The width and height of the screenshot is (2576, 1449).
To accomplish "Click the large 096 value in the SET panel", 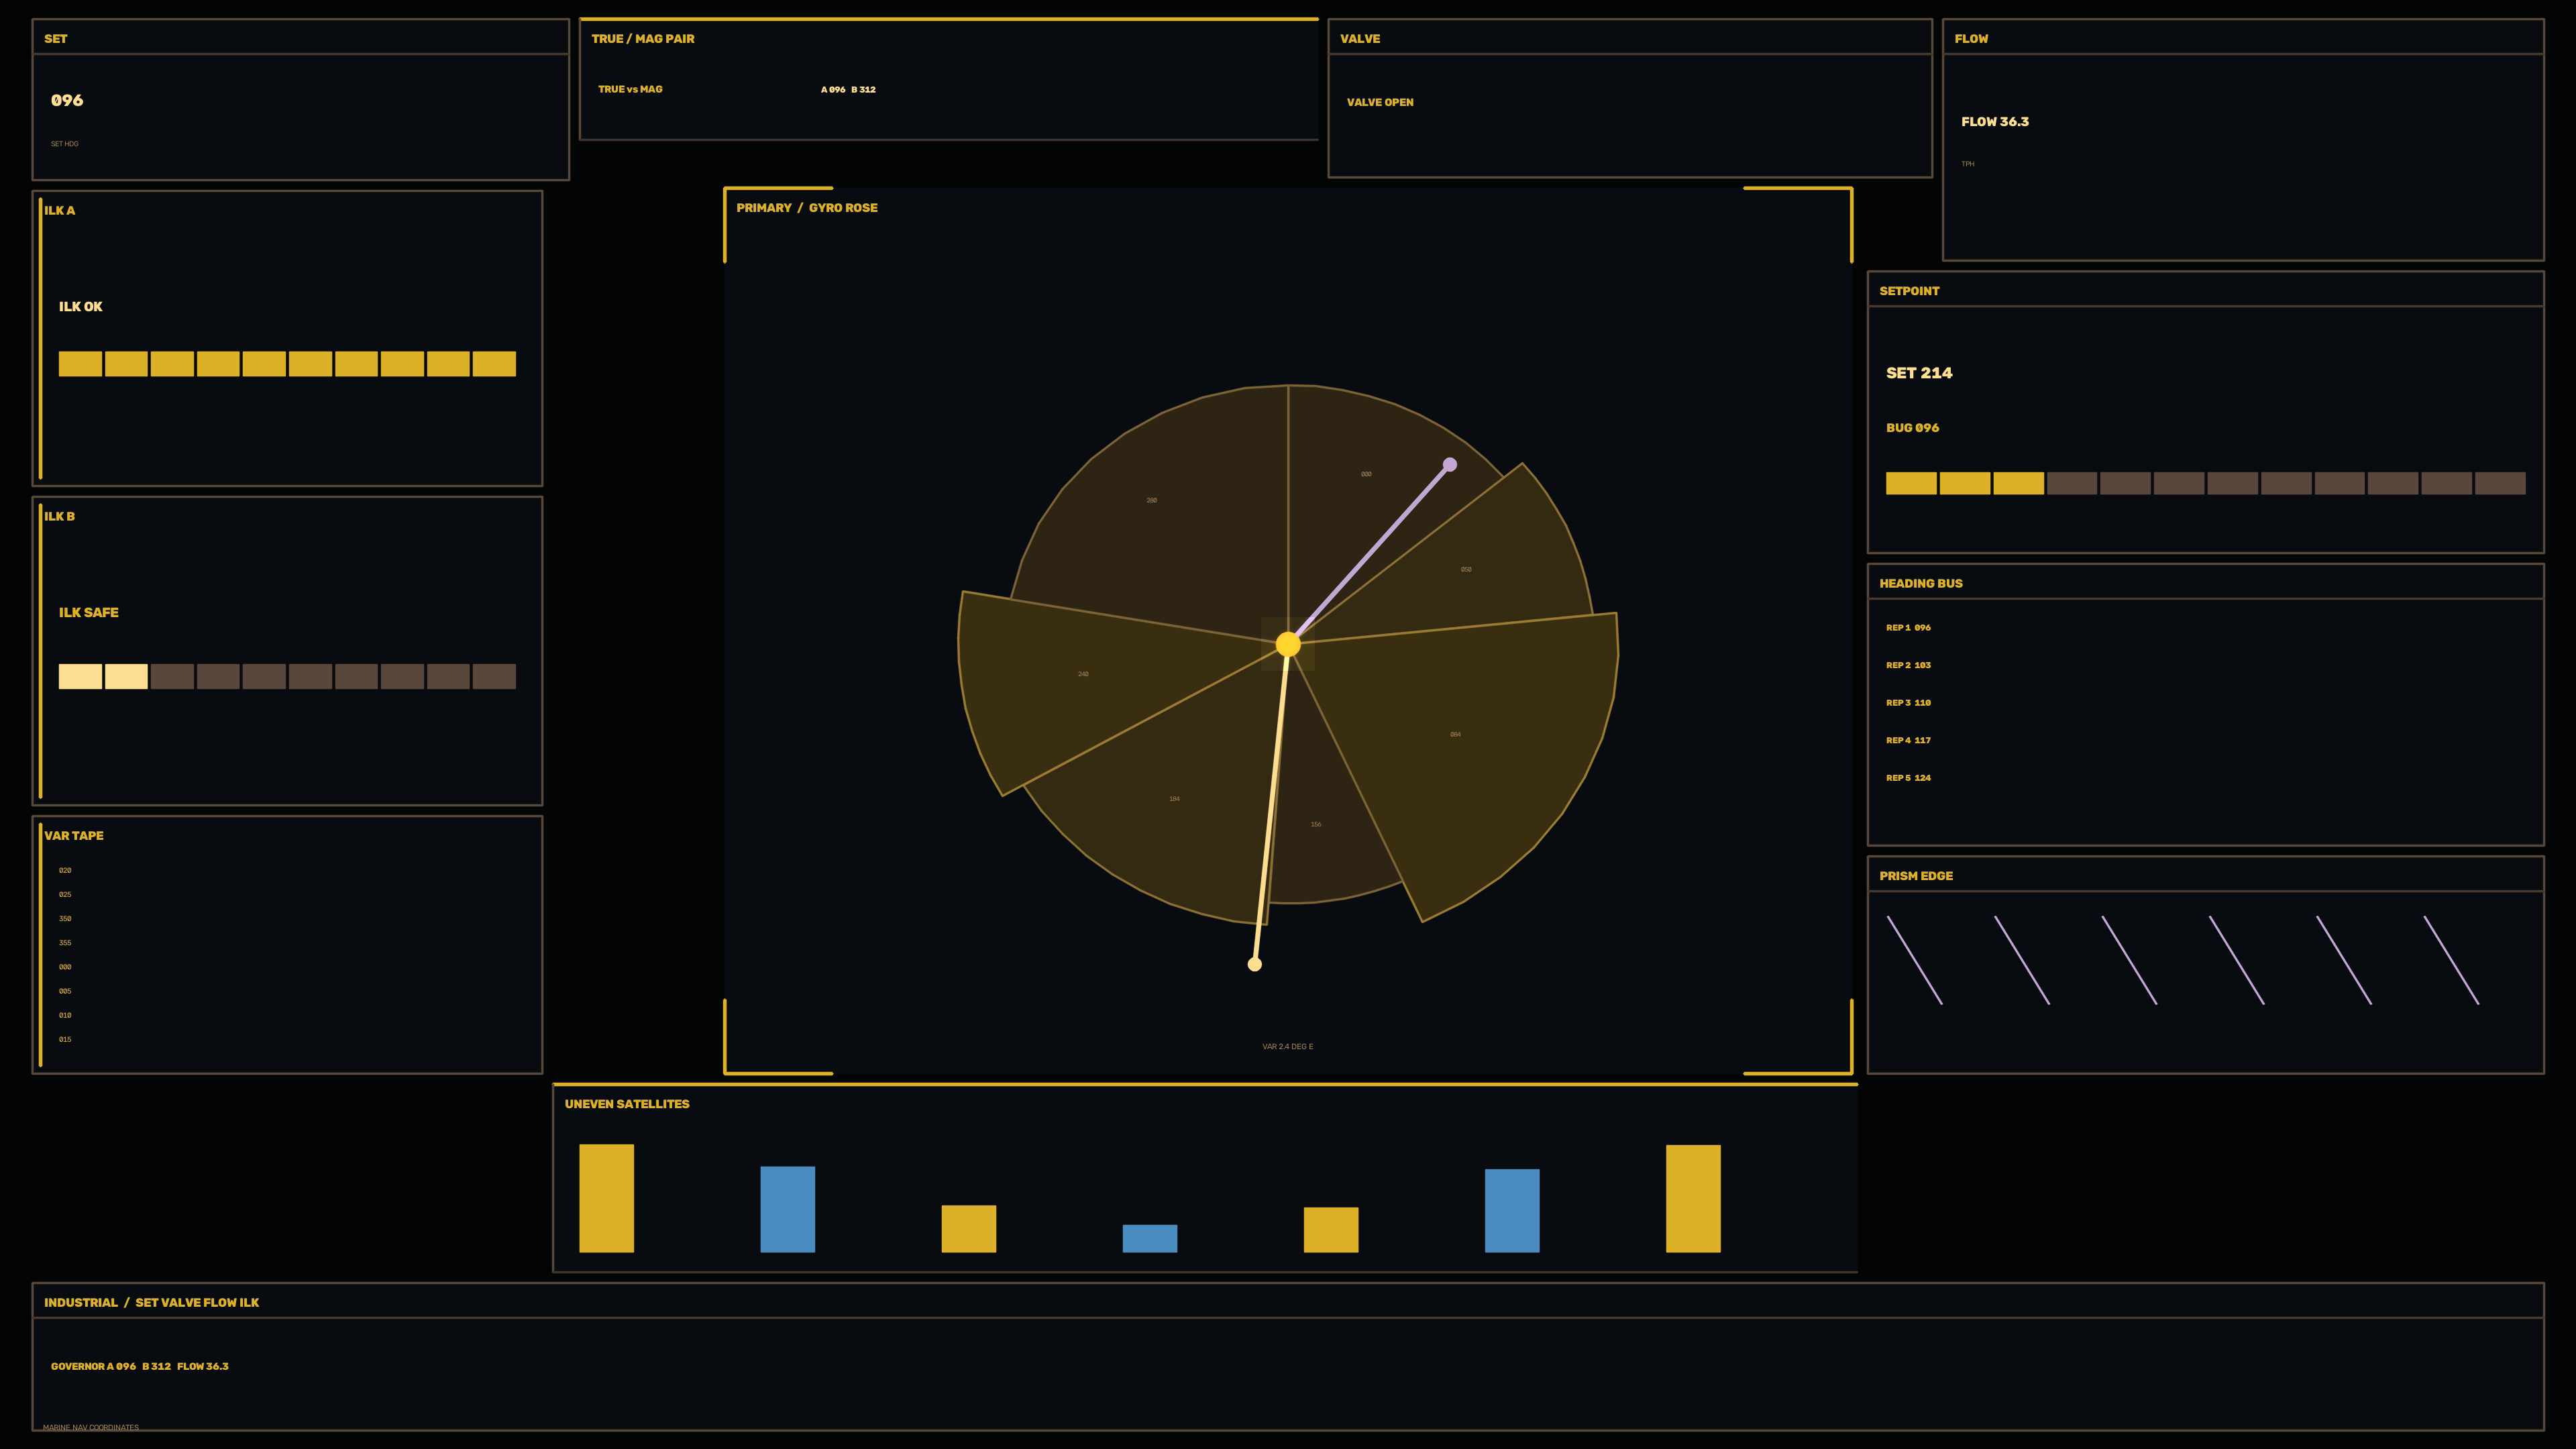I will point(67,100).
